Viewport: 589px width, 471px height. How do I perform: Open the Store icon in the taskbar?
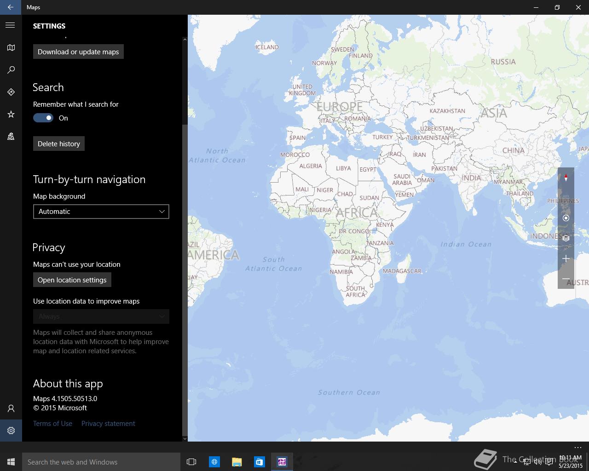point(260,462)
